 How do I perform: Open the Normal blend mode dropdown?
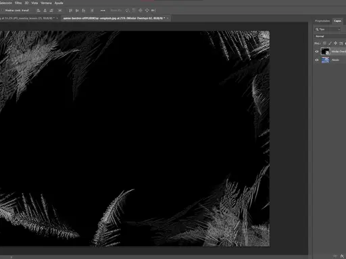(330, 36)
